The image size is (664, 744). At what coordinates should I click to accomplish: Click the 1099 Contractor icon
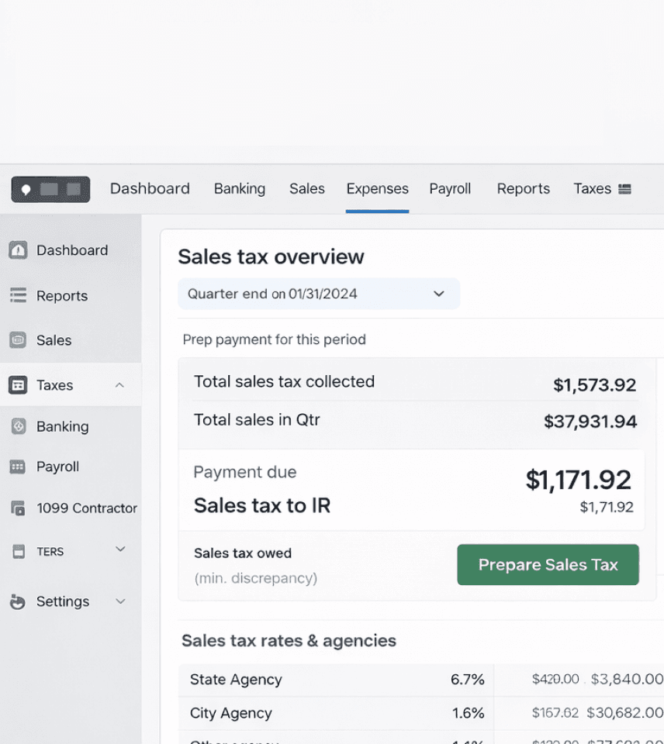click(18, 508)
